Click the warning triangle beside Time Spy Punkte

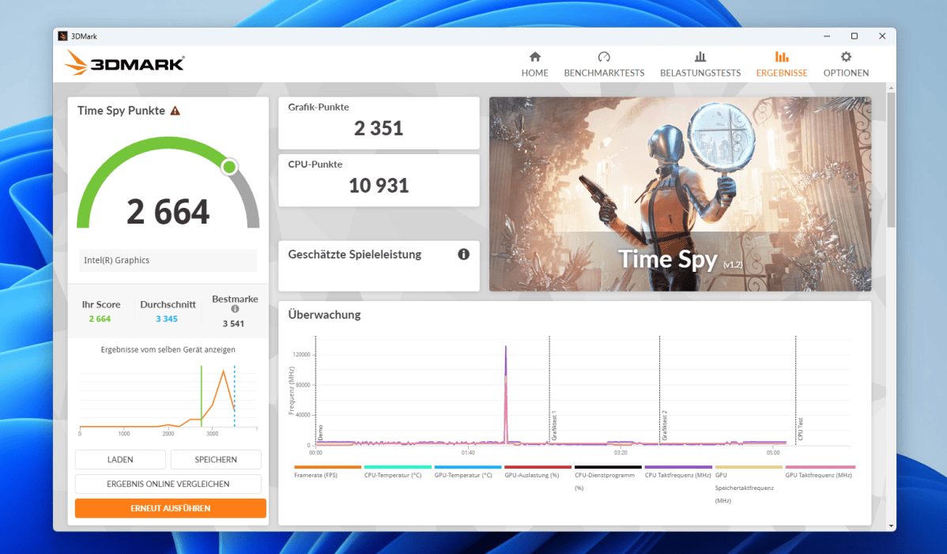point(175,111)
